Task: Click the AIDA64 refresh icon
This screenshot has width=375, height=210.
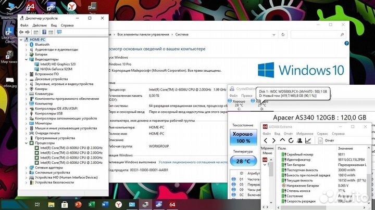Action: 291,140
